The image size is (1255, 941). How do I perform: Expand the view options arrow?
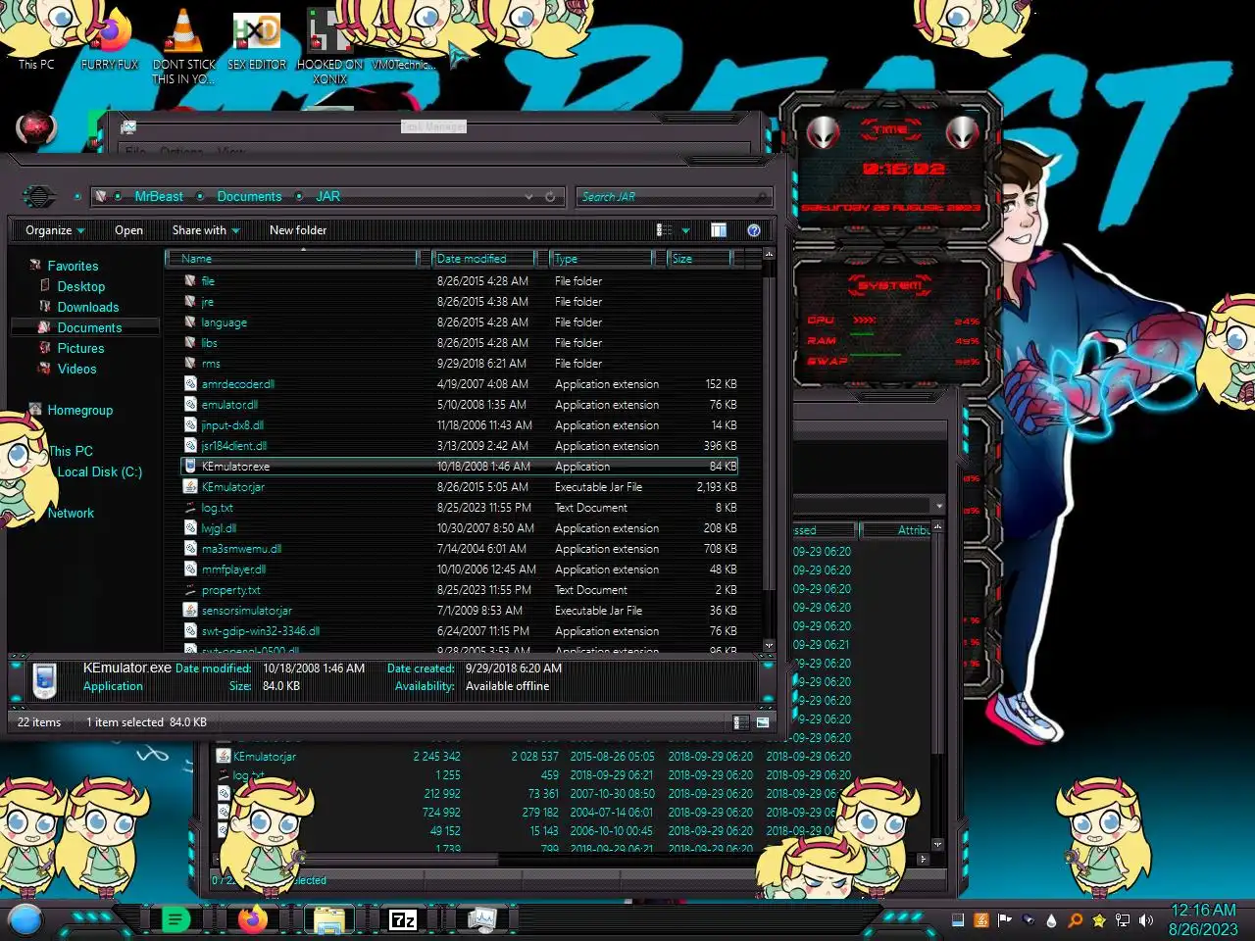[685, 230]
